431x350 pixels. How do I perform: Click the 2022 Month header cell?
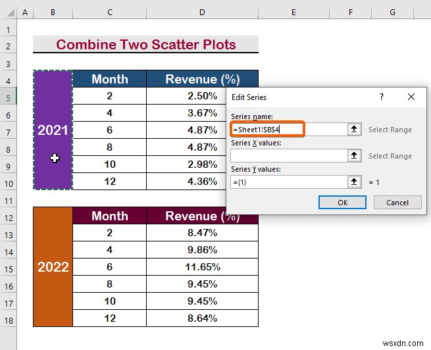110,216
